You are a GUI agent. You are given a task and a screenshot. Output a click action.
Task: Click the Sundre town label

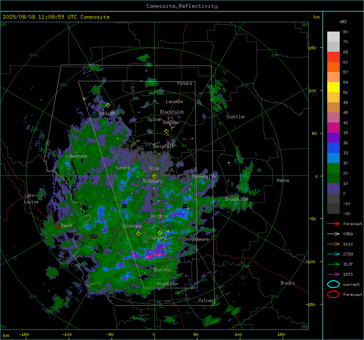pos(123,167)
